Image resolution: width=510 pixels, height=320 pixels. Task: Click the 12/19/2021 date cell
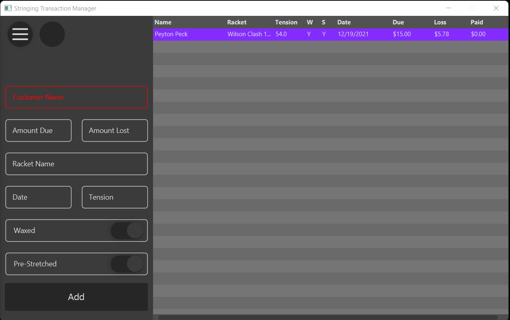click(353, 34)
